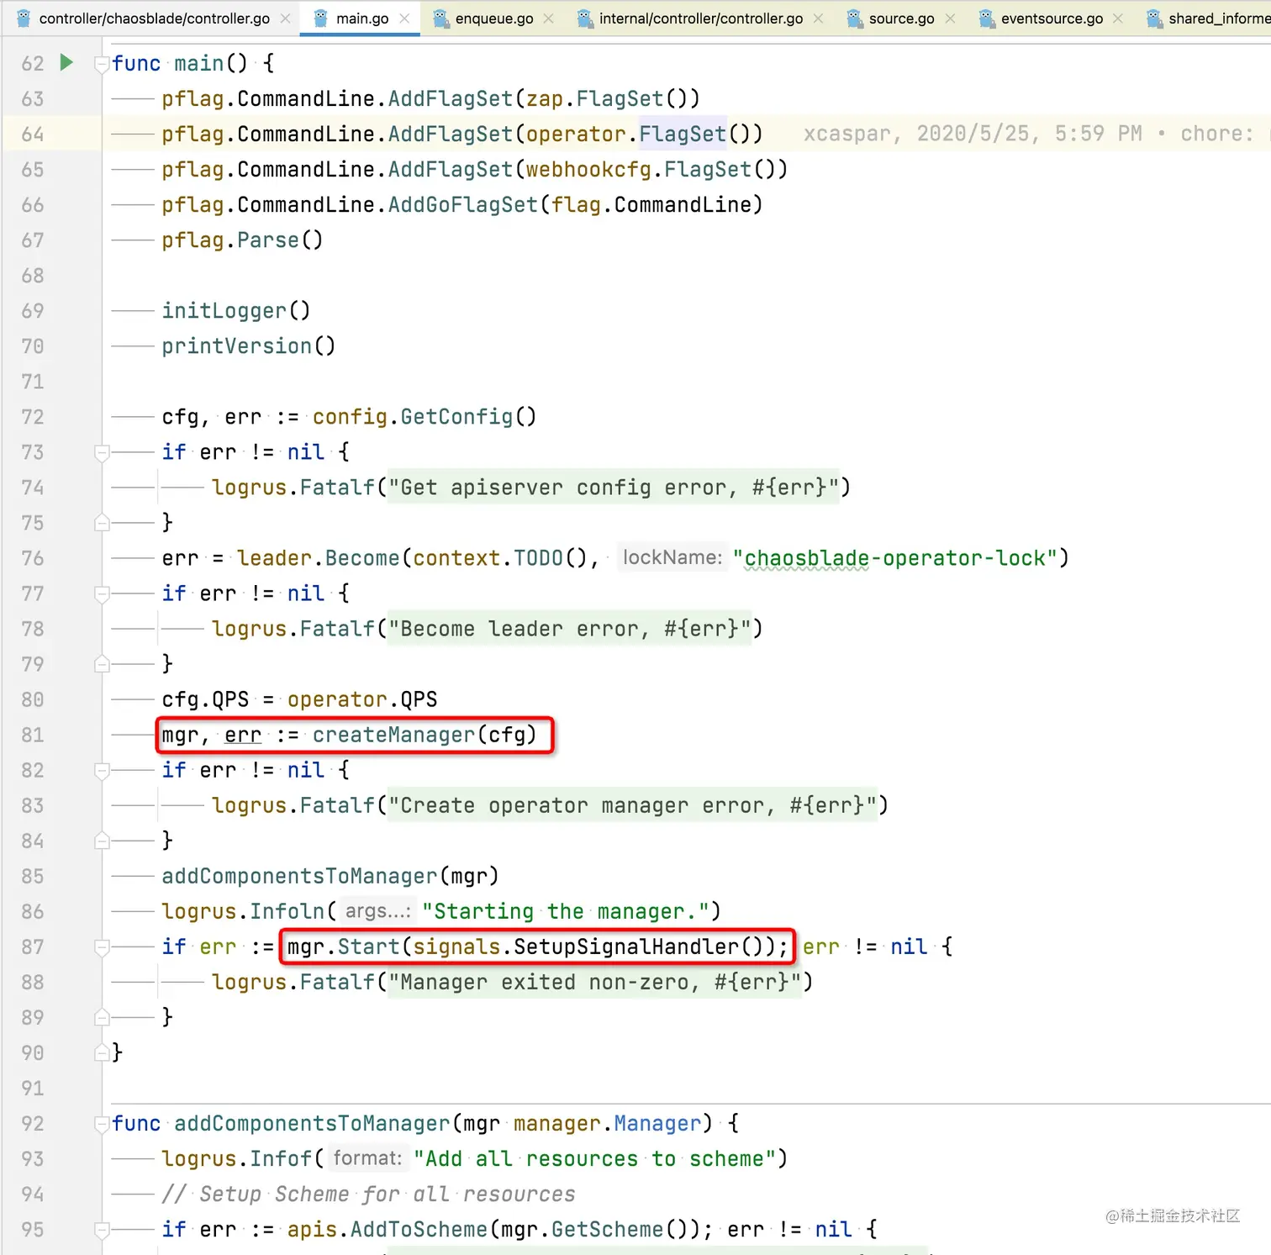Click the initLogger() call on line 69
1271x1255 pixels.
click(236, 311)
